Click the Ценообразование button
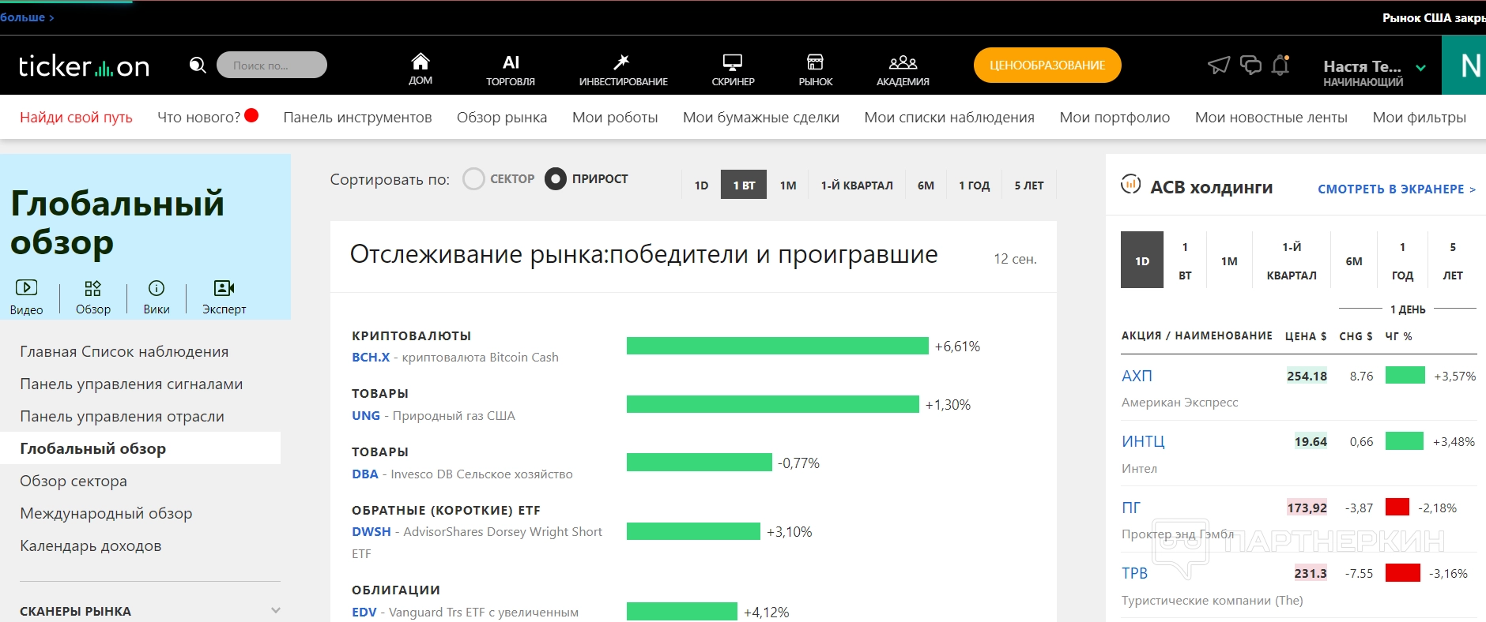The width and height of the screenshot is (1486, 622). (1047, 66)
